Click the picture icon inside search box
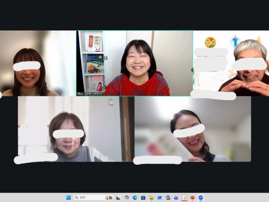This screenshot has width=269, height=202. [109, 197]
